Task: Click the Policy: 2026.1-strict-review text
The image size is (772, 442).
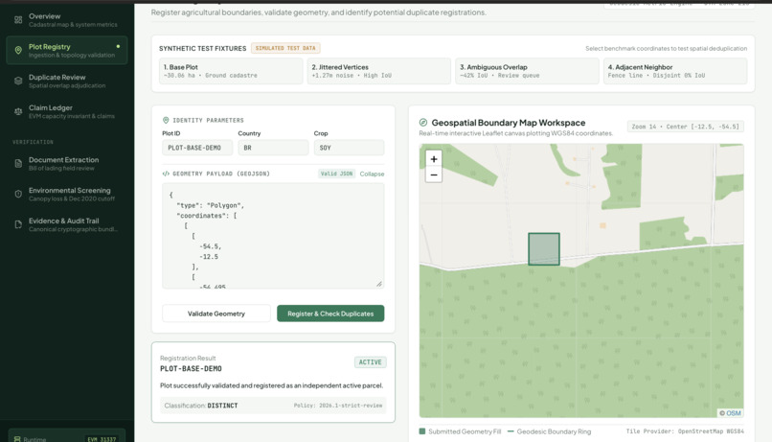Action: point(338,406)
